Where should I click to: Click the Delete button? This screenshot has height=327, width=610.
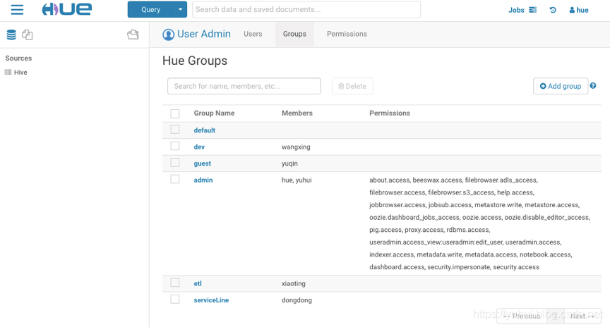click(352, 86)
